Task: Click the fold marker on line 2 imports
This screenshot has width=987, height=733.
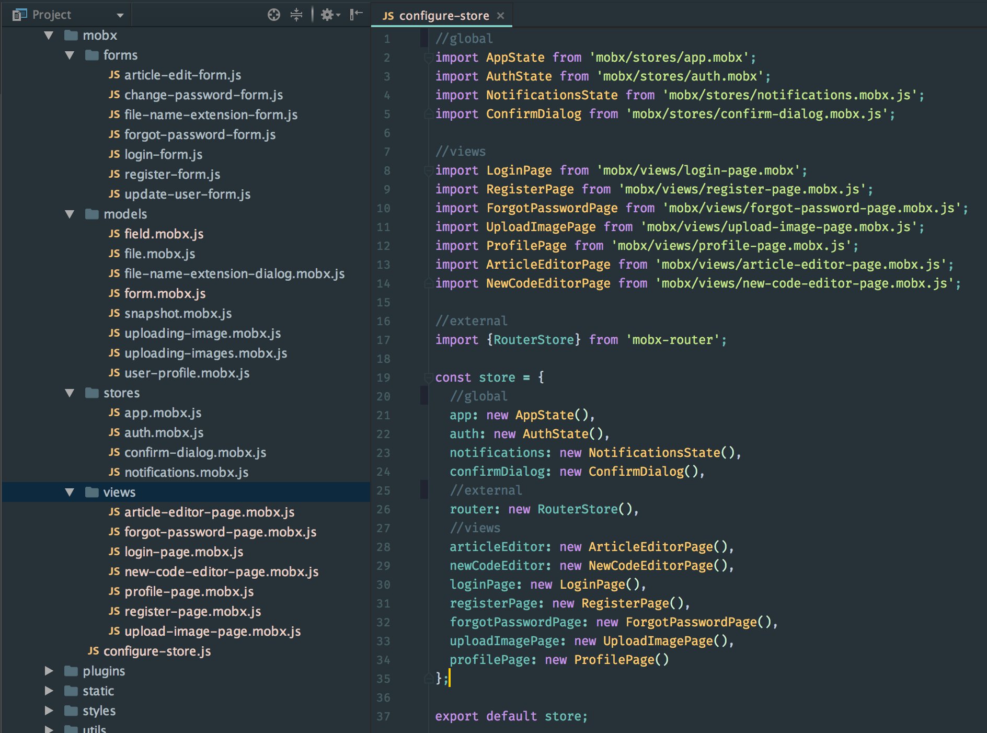Action: pyautogui.click(x=428, y=58)
